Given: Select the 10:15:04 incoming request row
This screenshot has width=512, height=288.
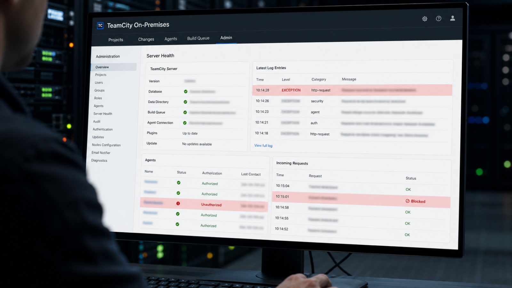Looking at the screenshot, I should coord(361,188).
